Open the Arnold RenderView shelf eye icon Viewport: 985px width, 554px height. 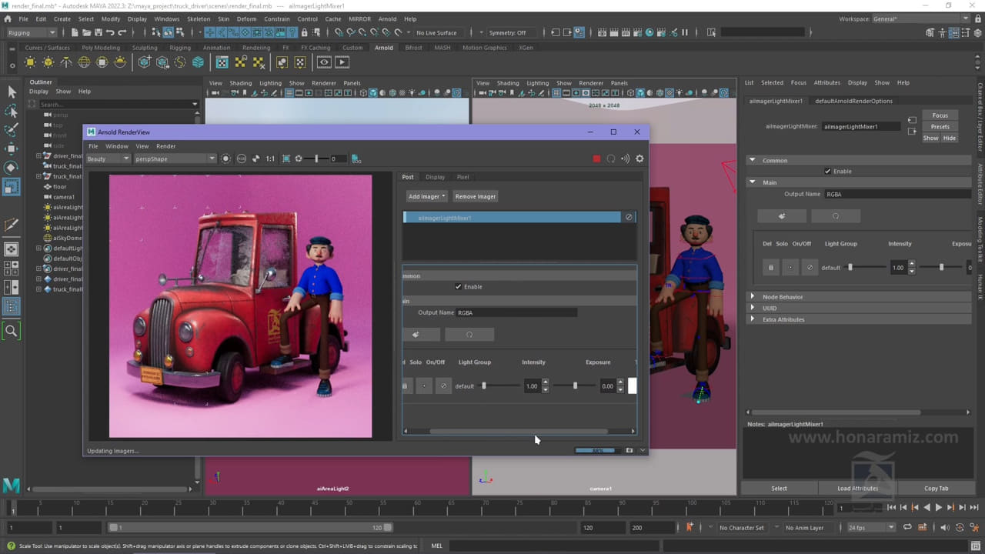324,62
